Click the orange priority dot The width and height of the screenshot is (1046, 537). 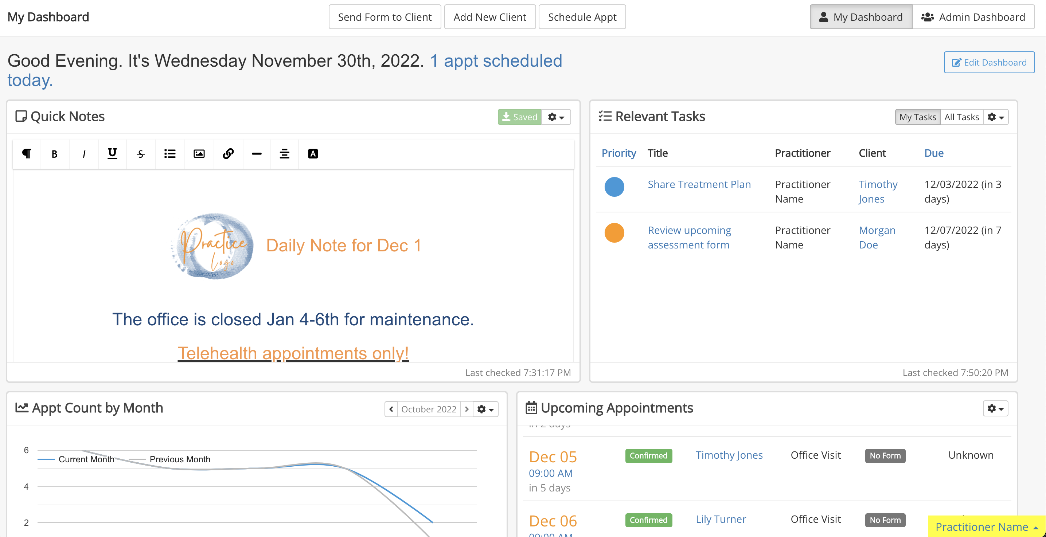pos(614,232)
